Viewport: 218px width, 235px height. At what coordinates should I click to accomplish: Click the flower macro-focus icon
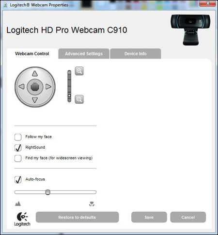click(92, 204)
